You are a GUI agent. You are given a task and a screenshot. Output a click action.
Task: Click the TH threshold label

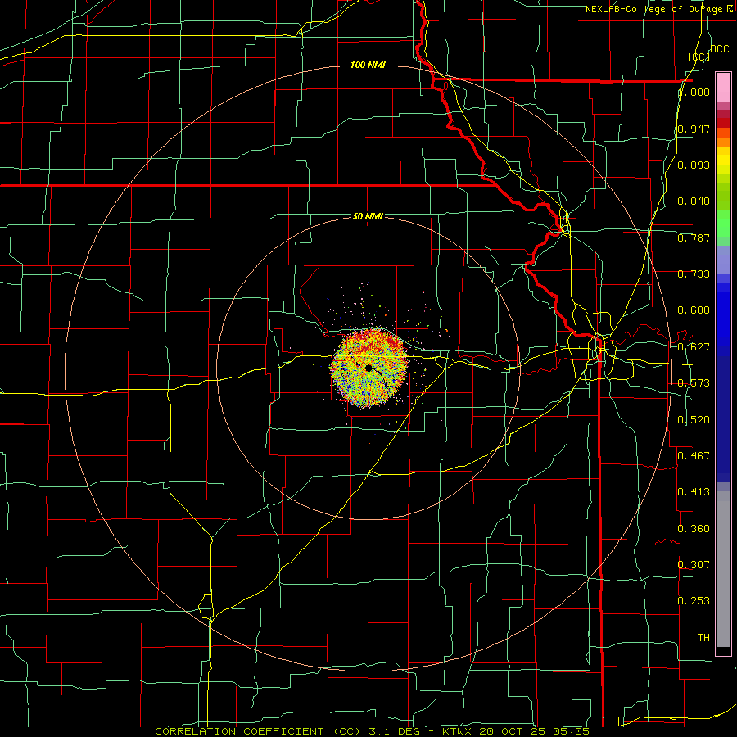(x=703, y=637)
